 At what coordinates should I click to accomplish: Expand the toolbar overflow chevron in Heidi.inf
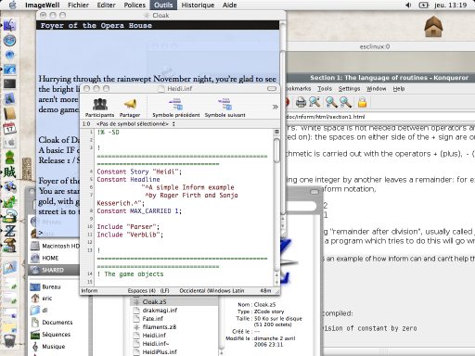(275, 107)
